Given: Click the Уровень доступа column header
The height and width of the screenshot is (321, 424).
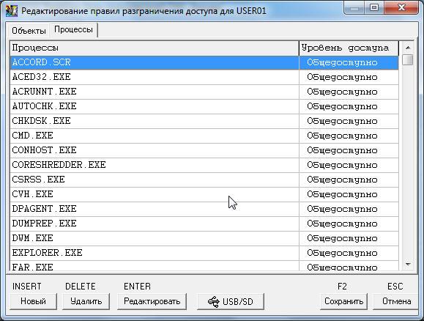Looking at the screenshot, I should [x=349, y=48].
